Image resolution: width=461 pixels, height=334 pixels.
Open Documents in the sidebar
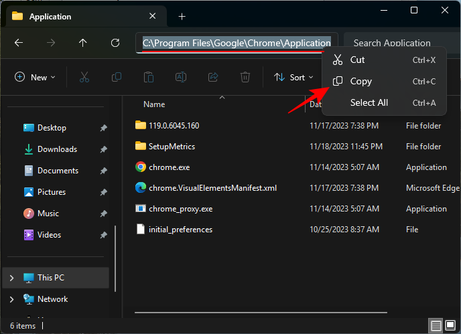[x=58, y=171]
